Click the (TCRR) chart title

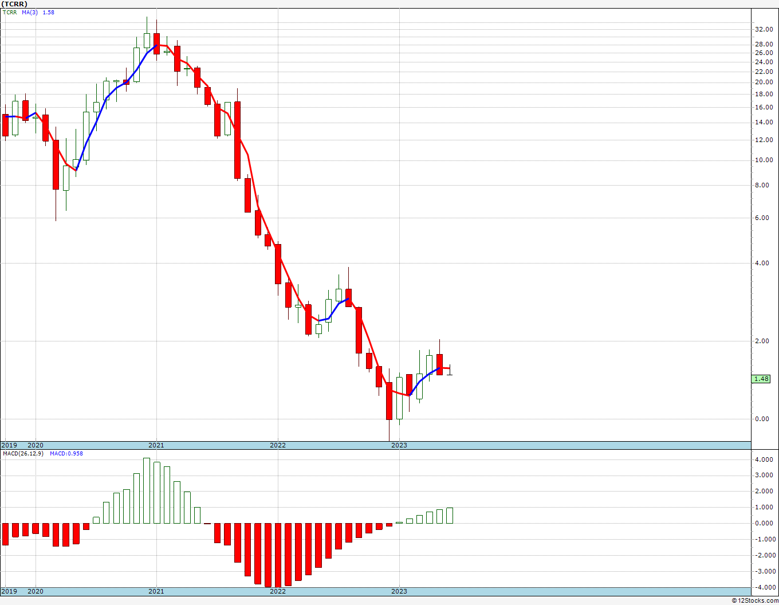(x=14, y=4)
